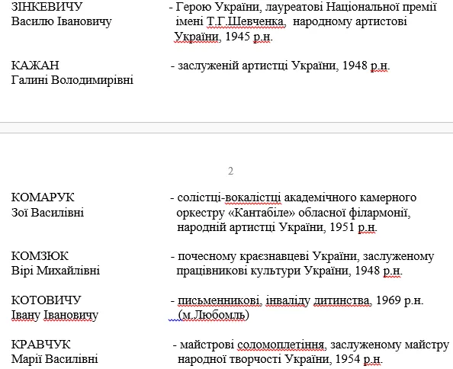Click the text '(м.Любомль)'
This screenshot has width=453, height=369.
214,315
